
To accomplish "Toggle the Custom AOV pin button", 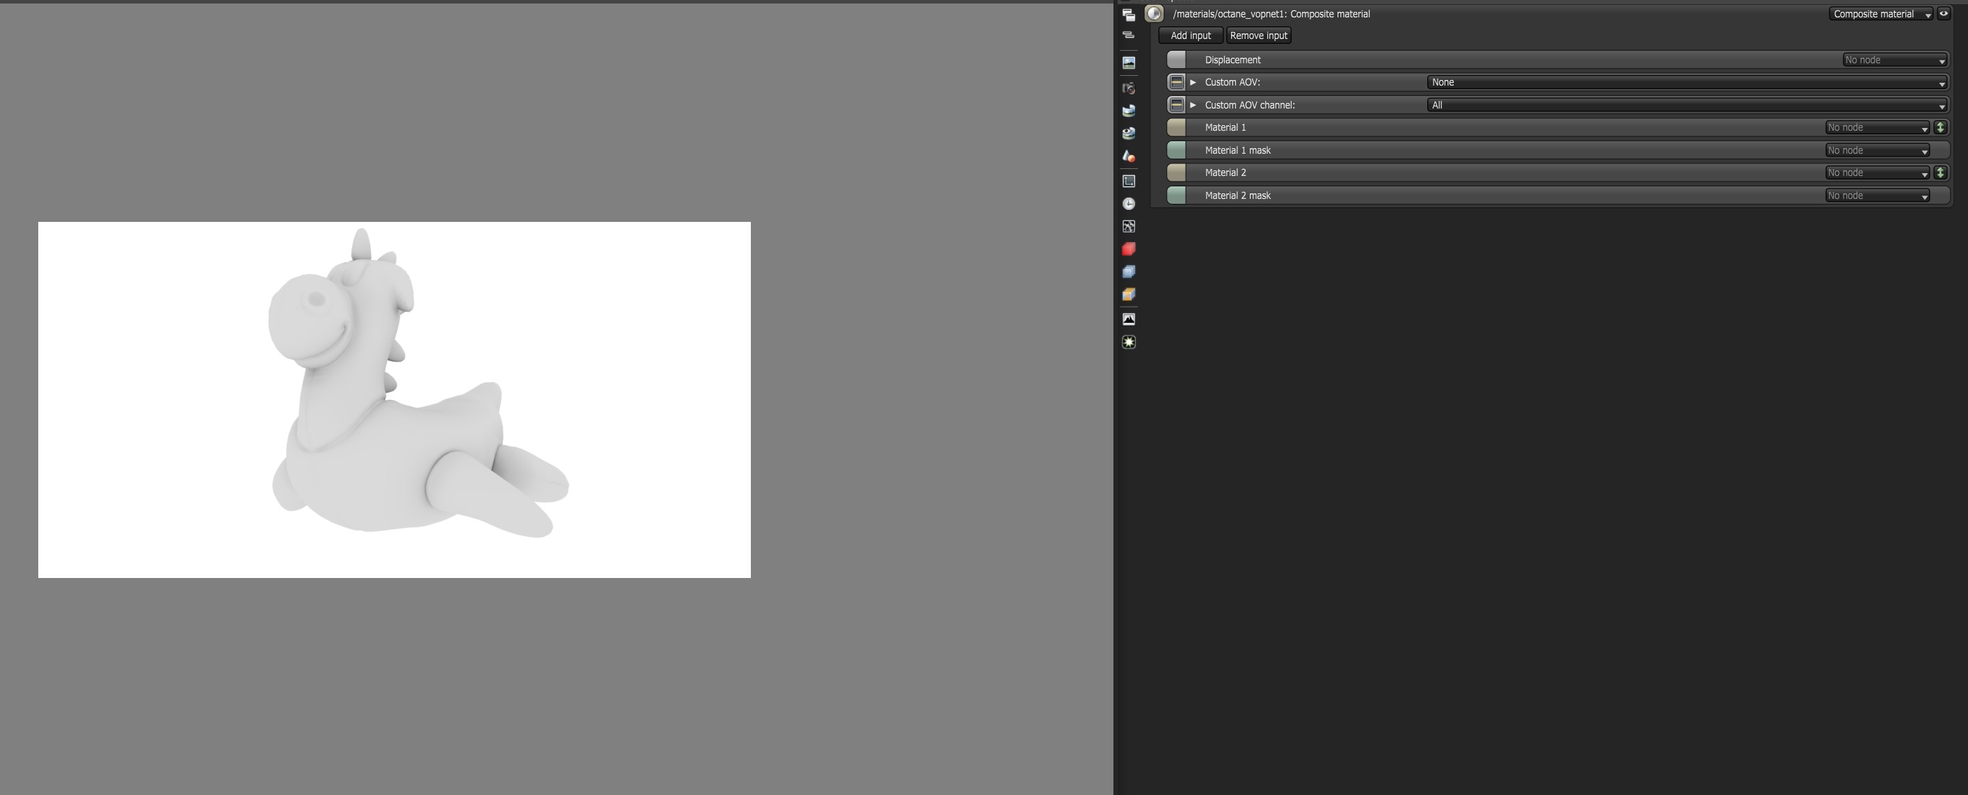I will [1176, 81].
